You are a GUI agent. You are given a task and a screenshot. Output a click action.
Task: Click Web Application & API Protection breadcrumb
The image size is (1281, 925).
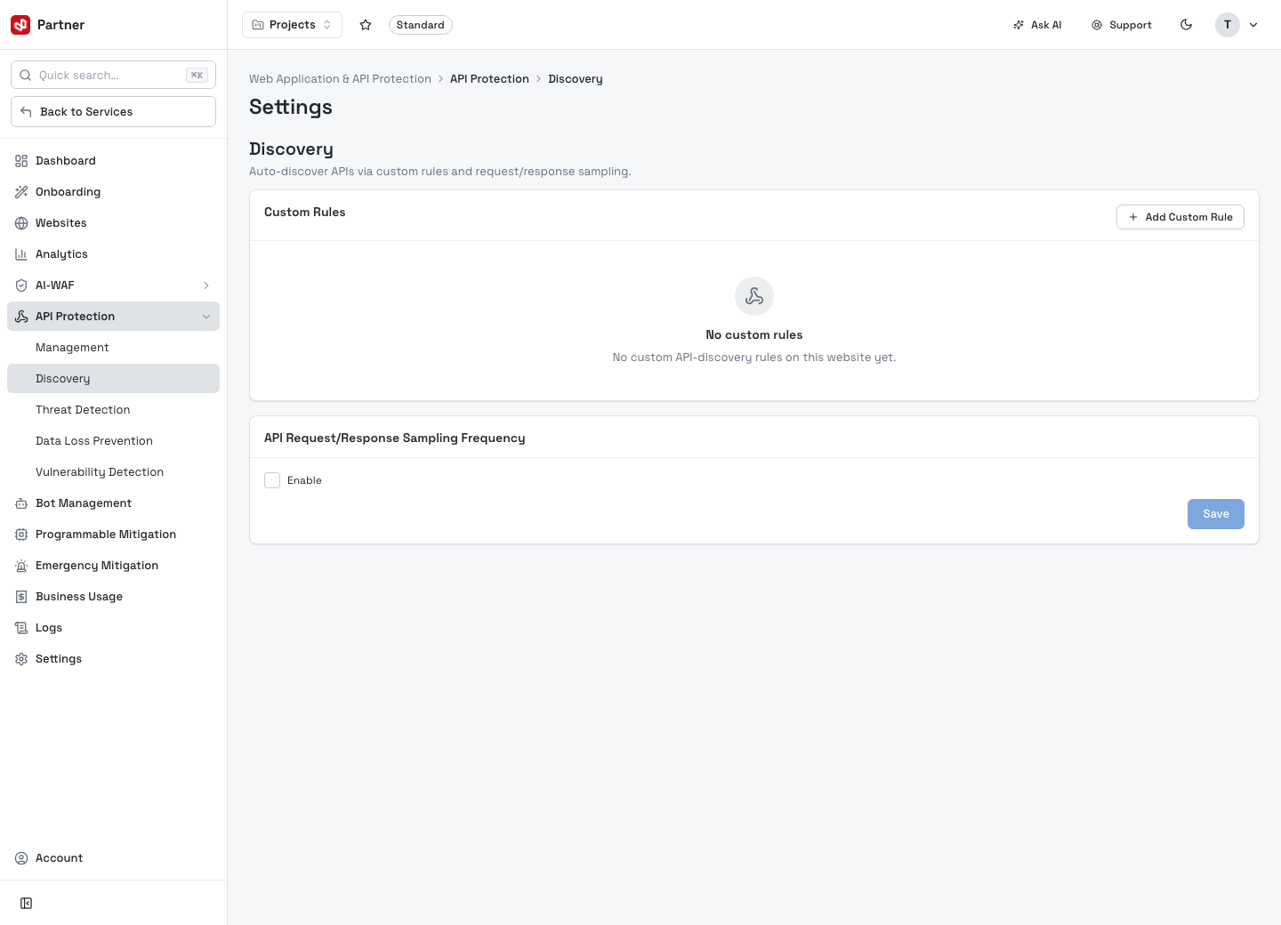pos(340,79)
